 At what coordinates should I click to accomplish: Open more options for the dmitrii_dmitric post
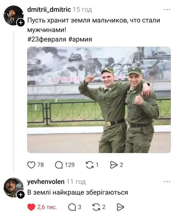pos(167,10)
